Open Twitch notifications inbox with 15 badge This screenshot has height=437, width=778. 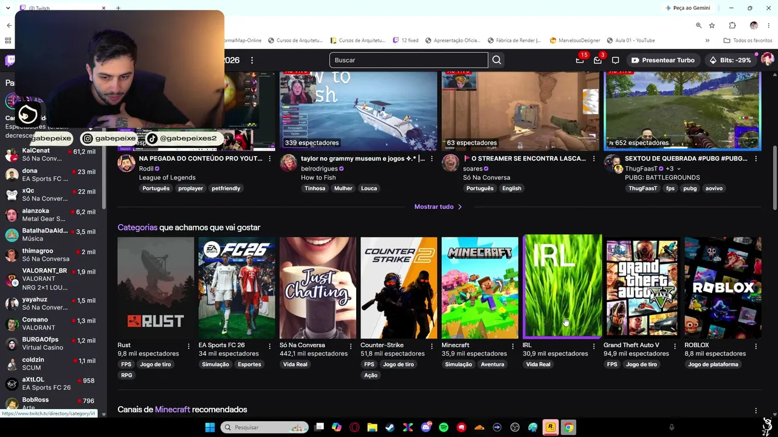coord(580,59)
